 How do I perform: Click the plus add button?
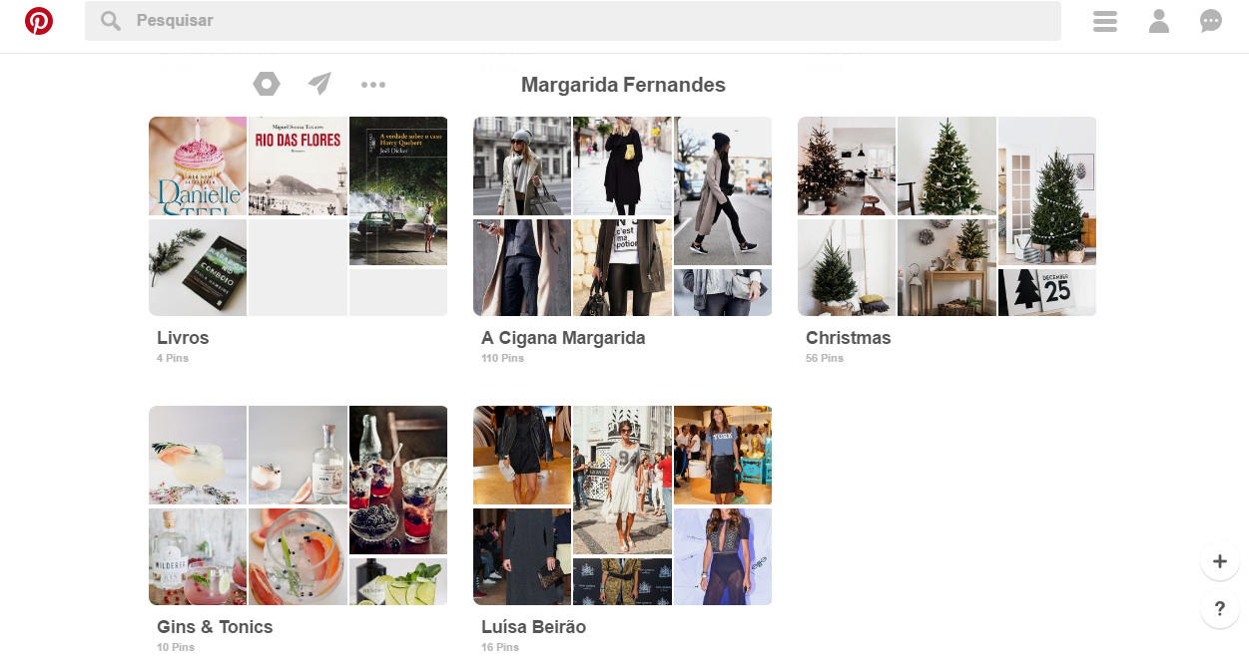click(1219, 561)
